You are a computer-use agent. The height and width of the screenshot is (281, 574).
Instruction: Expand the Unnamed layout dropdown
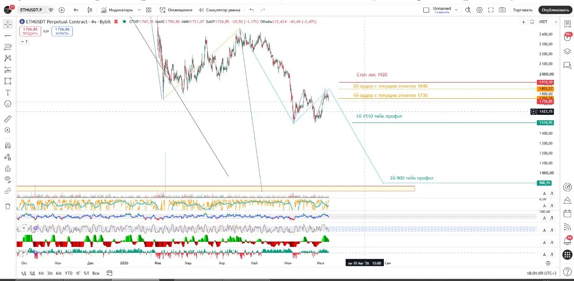(456, 9)
